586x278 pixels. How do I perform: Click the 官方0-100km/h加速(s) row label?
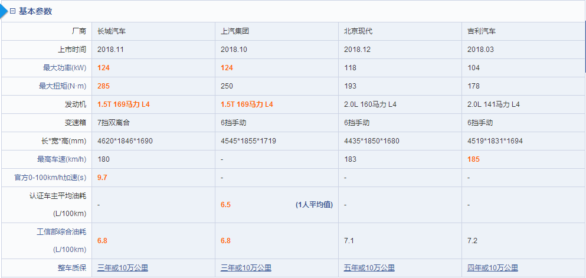pyautogui.click(x=50, y=178)
